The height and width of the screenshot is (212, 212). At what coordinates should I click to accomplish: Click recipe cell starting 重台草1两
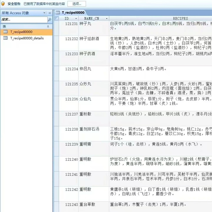161,207
